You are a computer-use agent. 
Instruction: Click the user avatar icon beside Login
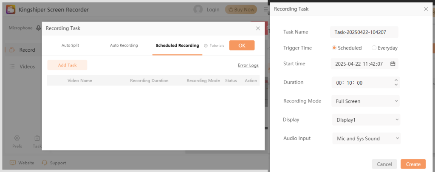click(198, 9)
